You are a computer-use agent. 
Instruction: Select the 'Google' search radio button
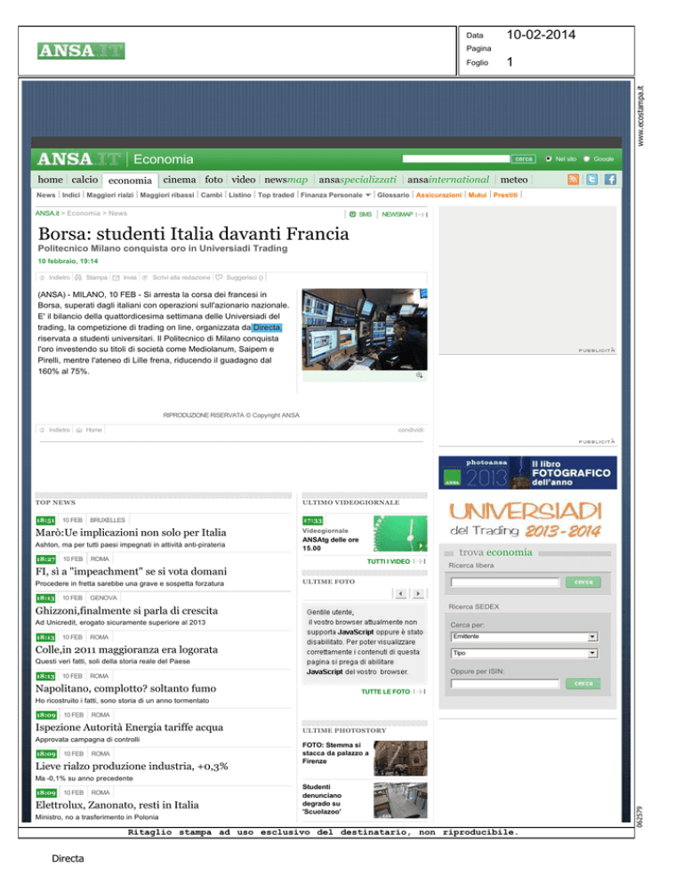586,159
